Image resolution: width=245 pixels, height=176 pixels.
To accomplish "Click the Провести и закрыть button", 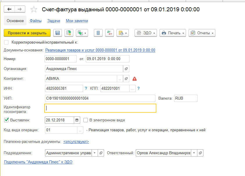I will coord(27,33).
